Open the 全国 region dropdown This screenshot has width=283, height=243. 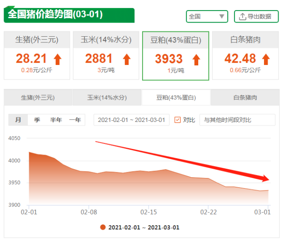pyautogui.click(x=207, y=16)
